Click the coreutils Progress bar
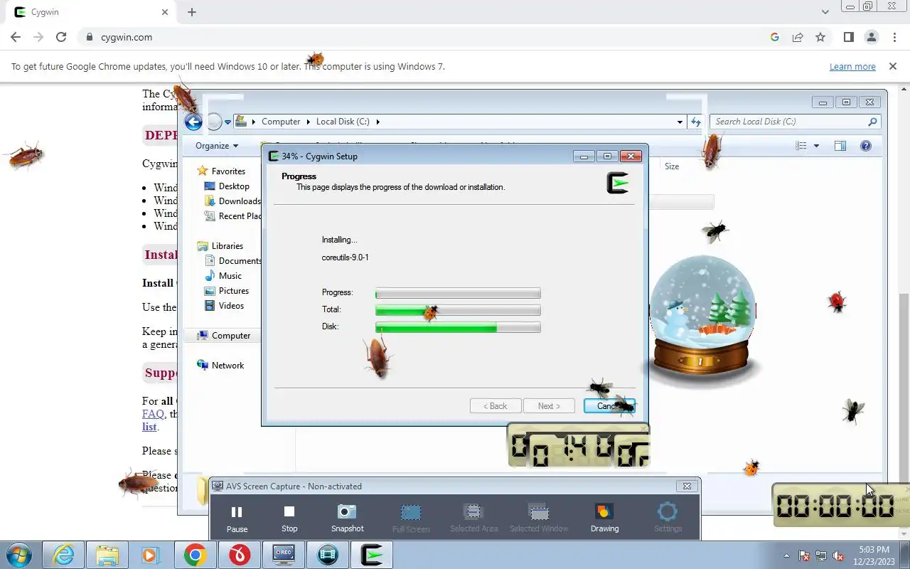Image resolution: width=910 pixels, height=569 pixels. pos(458,293)
